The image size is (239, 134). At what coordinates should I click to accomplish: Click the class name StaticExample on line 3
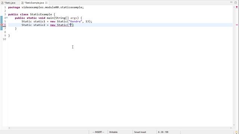coord(41,15)
